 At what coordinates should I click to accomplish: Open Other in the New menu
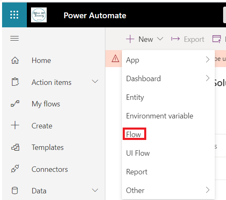tap(168, 190)
